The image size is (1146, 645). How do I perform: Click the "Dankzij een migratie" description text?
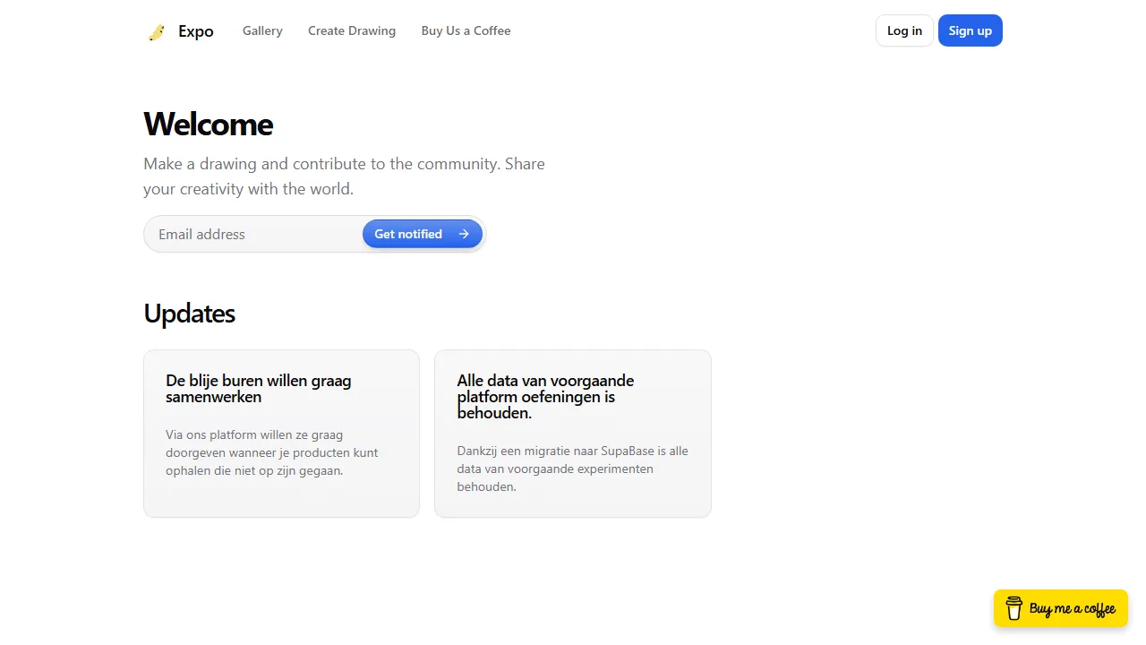pos(572,469)
